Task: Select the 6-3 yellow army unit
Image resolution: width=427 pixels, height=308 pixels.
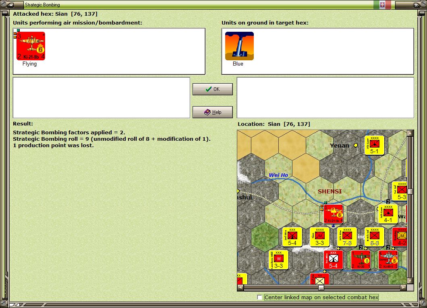Action: [x=375, y=237]
